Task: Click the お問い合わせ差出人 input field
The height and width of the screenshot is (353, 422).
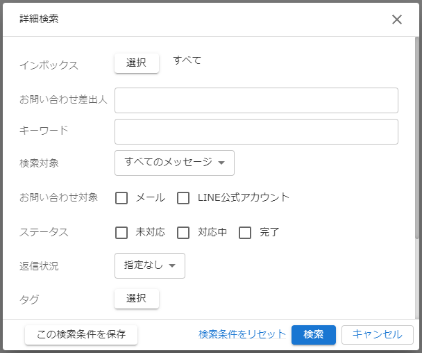Action: [x=256, y=100]
